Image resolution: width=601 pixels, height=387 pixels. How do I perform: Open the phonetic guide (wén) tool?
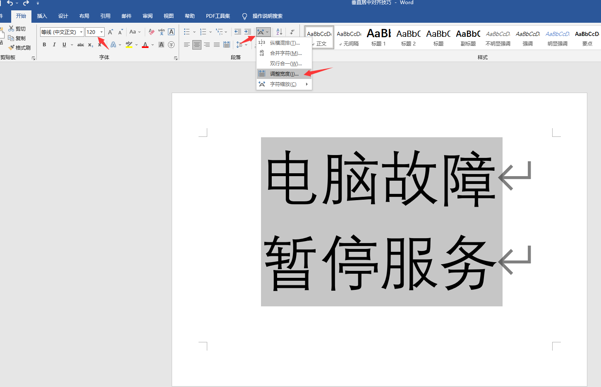(x=161, y=32)
